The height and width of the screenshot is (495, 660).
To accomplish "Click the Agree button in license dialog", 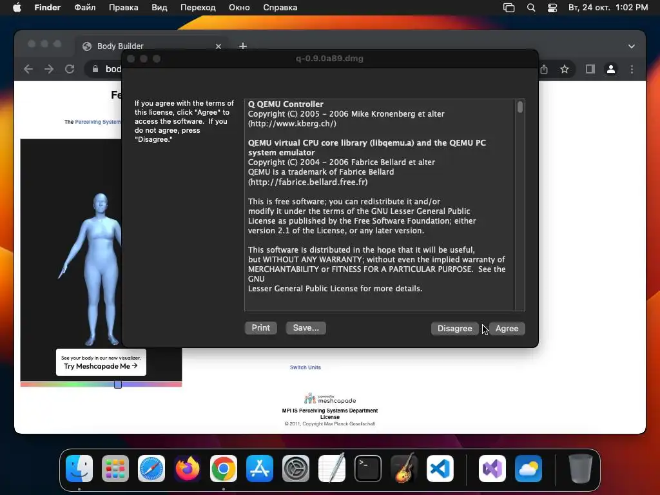I will pos(507,328).
